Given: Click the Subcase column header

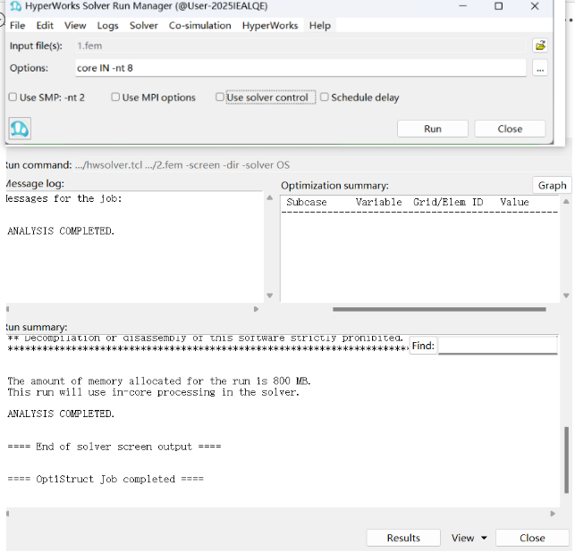Looking at the screenshot, I should (307, 202).
